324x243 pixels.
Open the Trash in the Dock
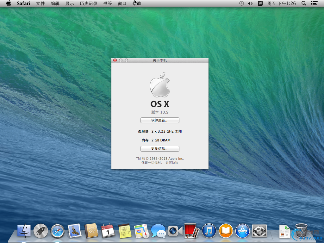coord(301,231)
